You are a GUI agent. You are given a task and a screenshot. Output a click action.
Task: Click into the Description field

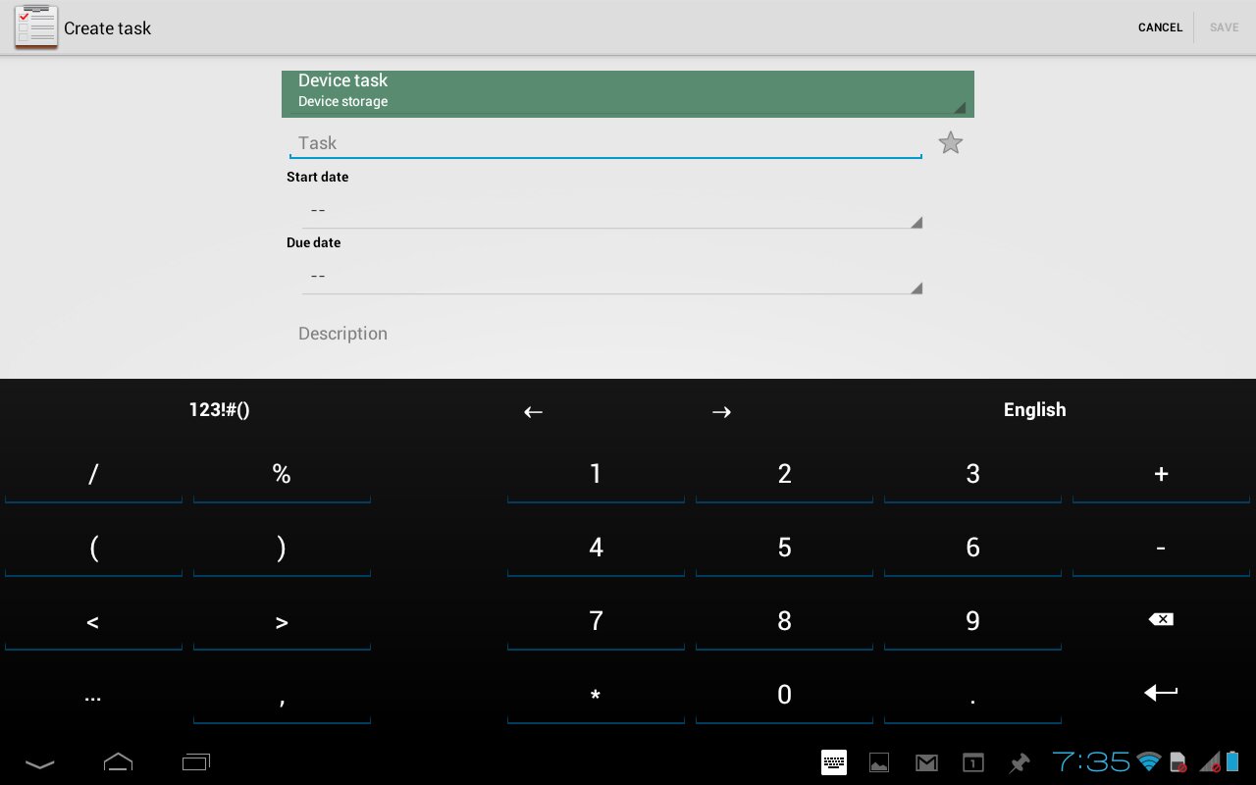(604, 334)
